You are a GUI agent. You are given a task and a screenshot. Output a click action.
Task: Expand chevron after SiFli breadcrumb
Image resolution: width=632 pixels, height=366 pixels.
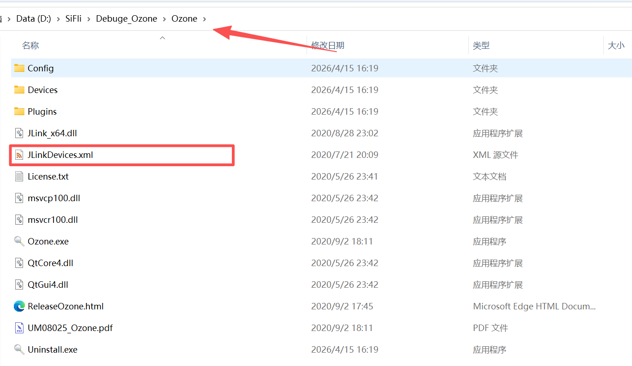[x=89, y=19]
